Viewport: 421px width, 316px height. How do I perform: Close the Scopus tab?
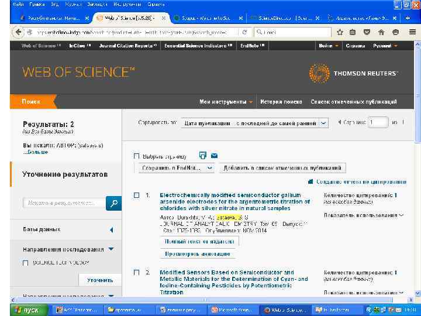click(x=241, y=18)
